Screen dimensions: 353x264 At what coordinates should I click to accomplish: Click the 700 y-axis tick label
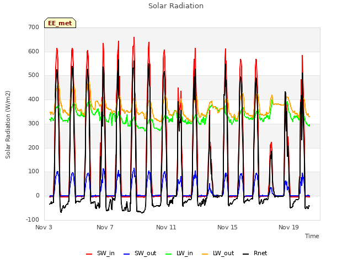[x=34, y=27]
